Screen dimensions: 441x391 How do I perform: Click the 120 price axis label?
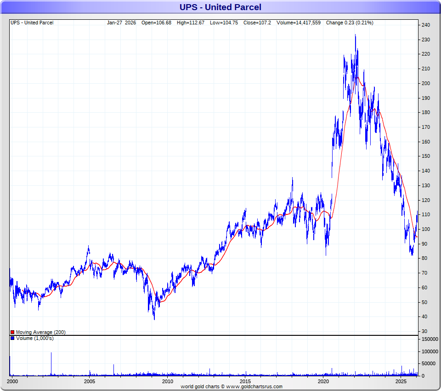point(426,200)
